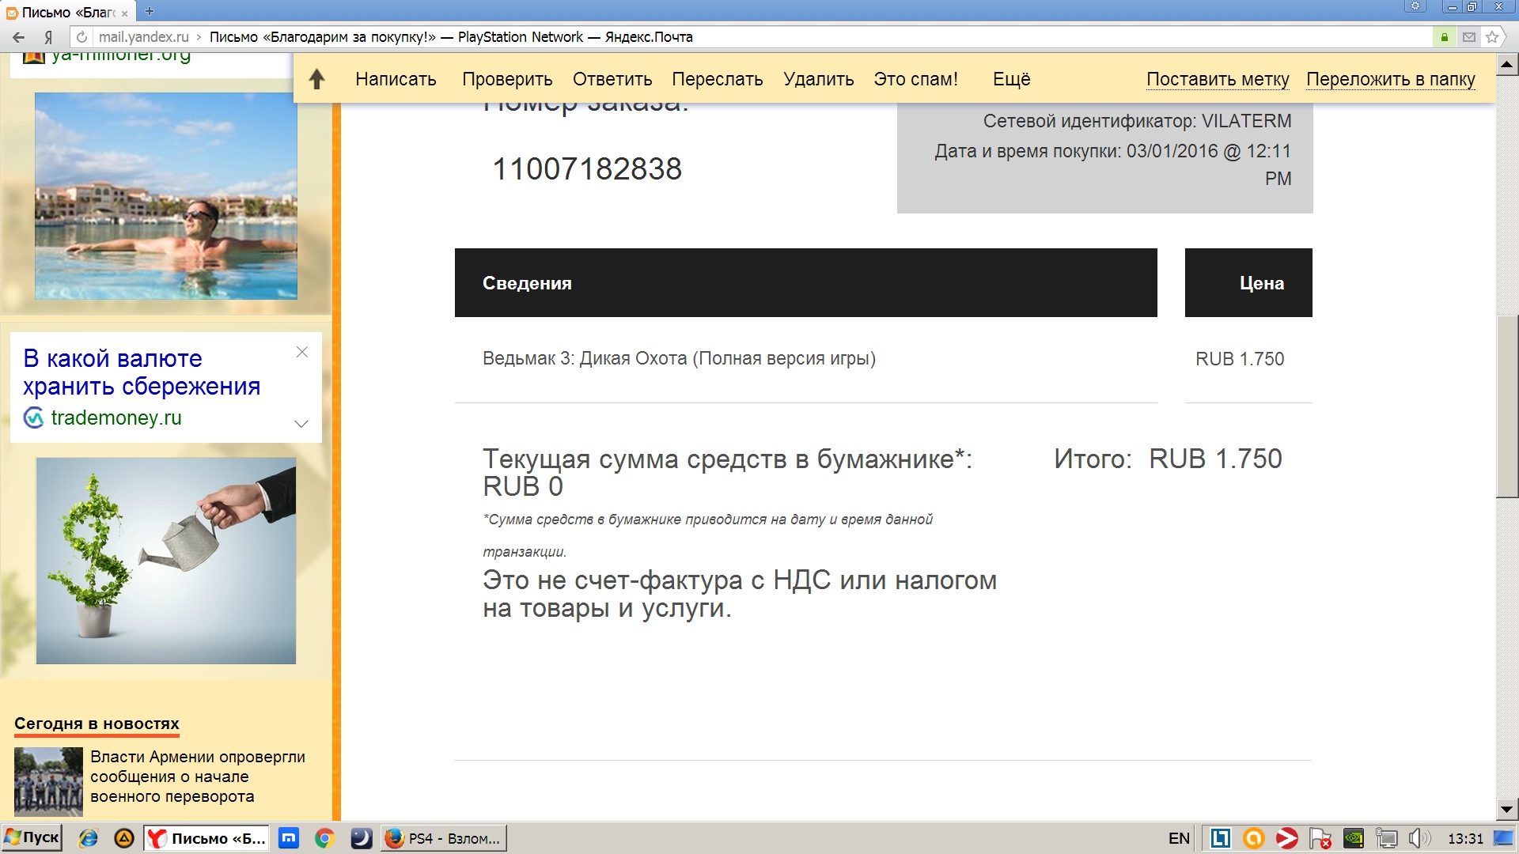Expand the trademoney.ru ad chevron
The image size is (1519, 854).
tap(301, 424)
